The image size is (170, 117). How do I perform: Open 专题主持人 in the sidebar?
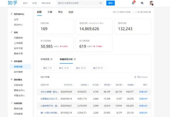click(x=19, y=96)
